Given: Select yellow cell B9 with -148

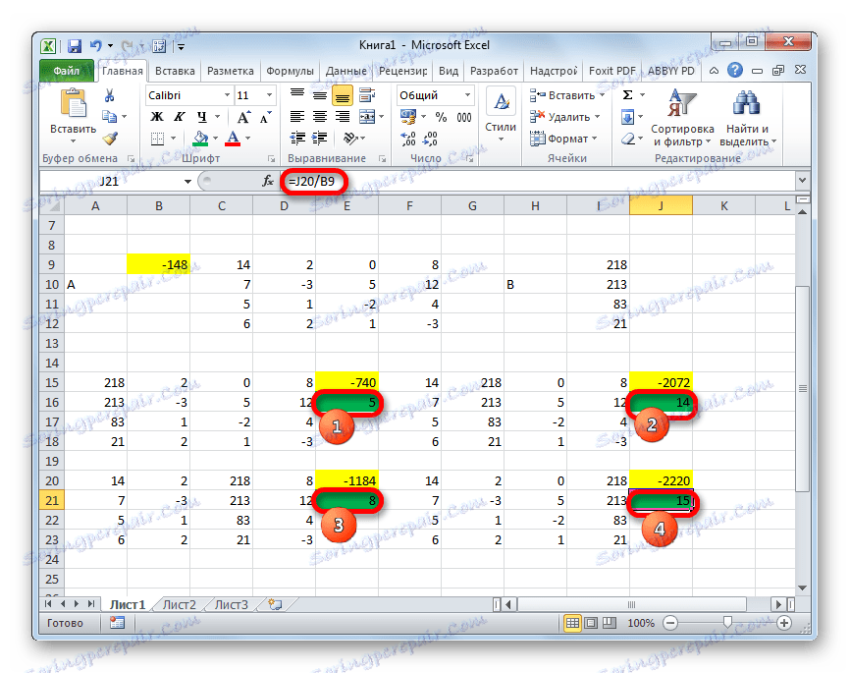Looking at the screenshot, I should pyautogui.click(x=158, y=264).
